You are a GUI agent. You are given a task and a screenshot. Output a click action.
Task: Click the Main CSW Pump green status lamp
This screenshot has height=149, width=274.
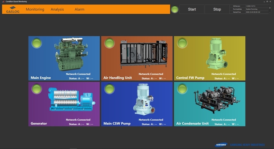(x=109, y=89)
